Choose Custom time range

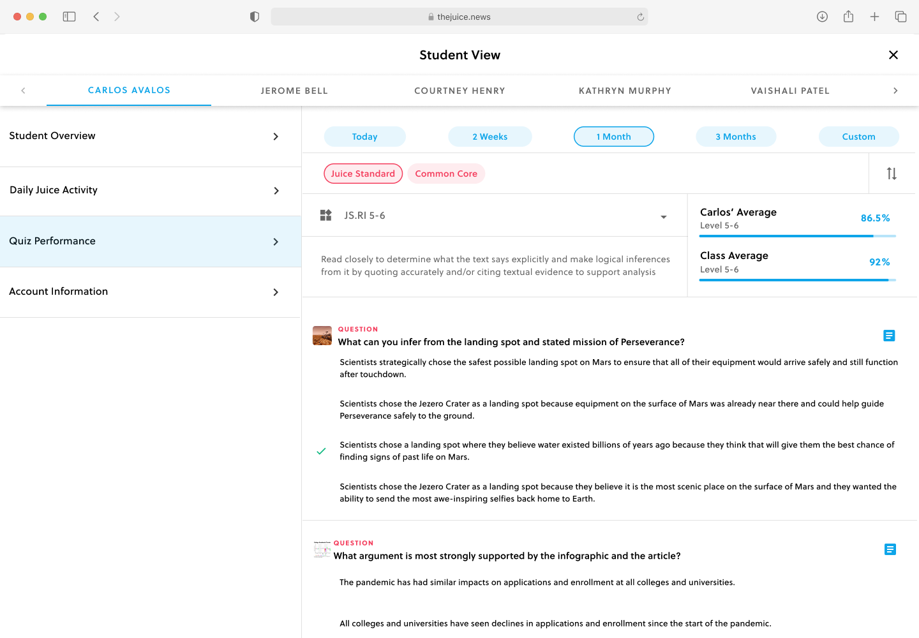pyautogui.click(x=858, y=137)
